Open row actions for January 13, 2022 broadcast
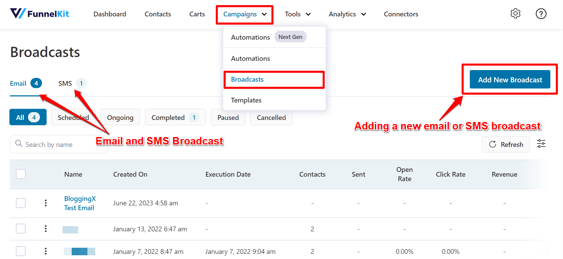This screenshot has height=259, width=563. click(46, 229)
